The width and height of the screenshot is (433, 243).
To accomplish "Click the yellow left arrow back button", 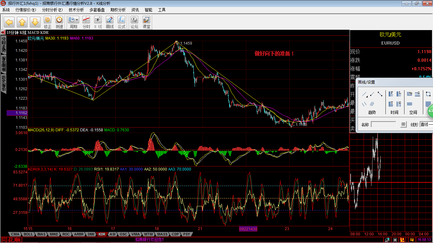I will click(x=9, y=22).
